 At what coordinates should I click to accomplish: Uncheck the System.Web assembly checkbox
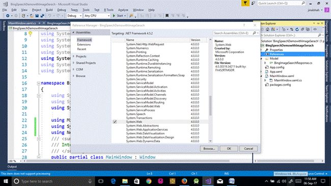point(115,122)
